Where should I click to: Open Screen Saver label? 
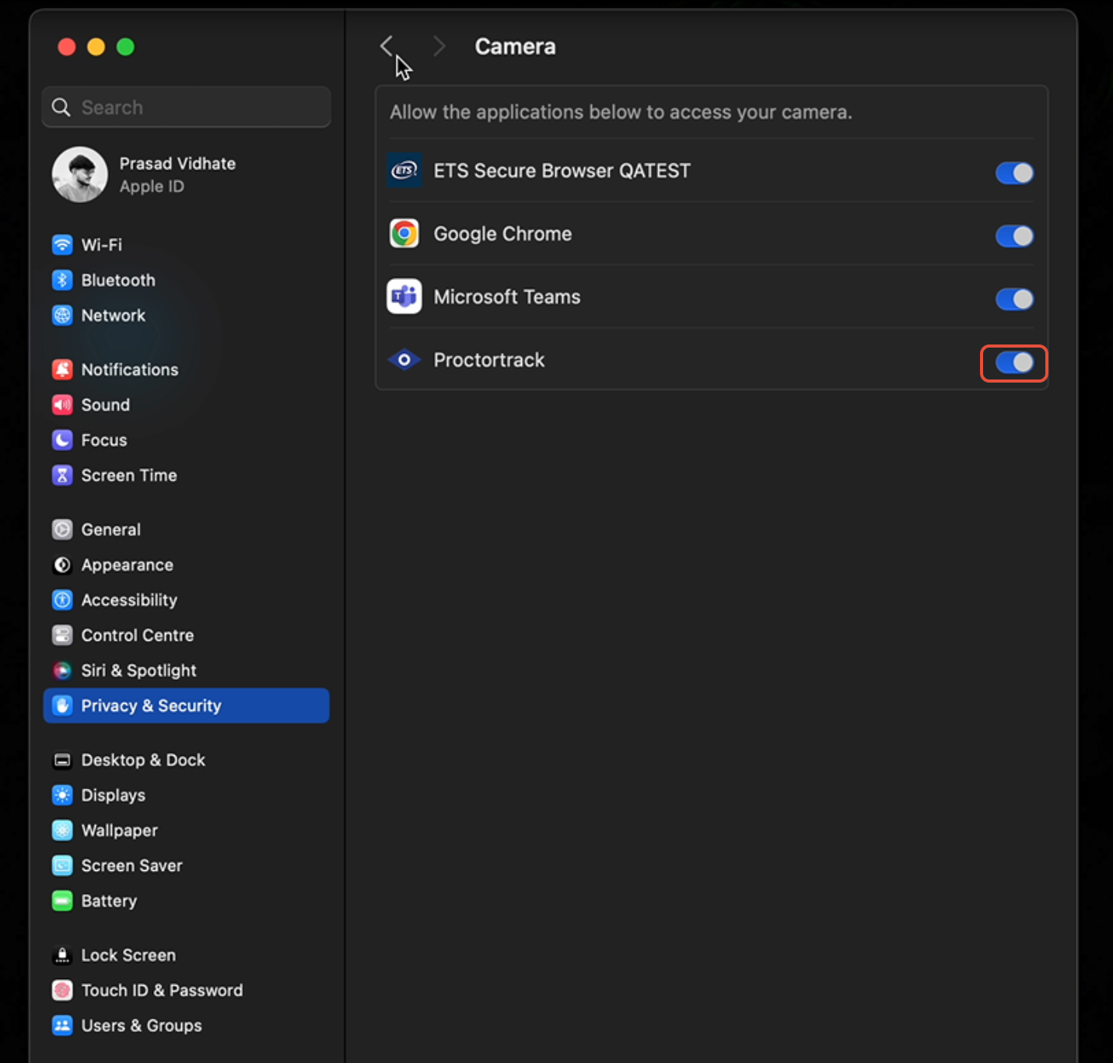point(132,865)
